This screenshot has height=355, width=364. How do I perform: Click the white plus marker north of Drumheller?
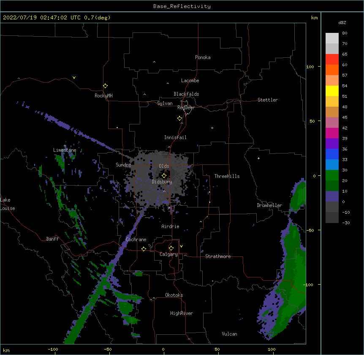(x=258, y=158)
